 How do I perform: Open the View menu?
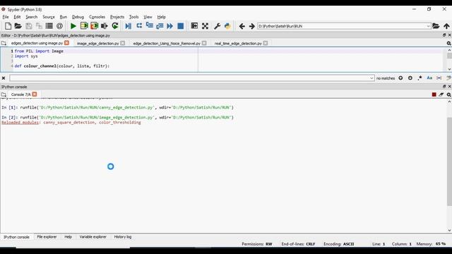pos(148,17)
